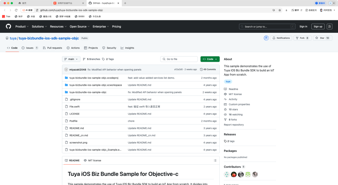Switch to the Projects tab
The width and height of the screenshot is (338, 185).
click(x=91, y=48)
